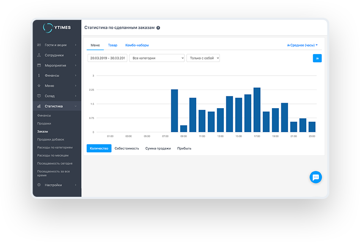This screenshot has width=360, height=242.
Task: Open the Только с собой dropdown
Action: coord(203,58)
